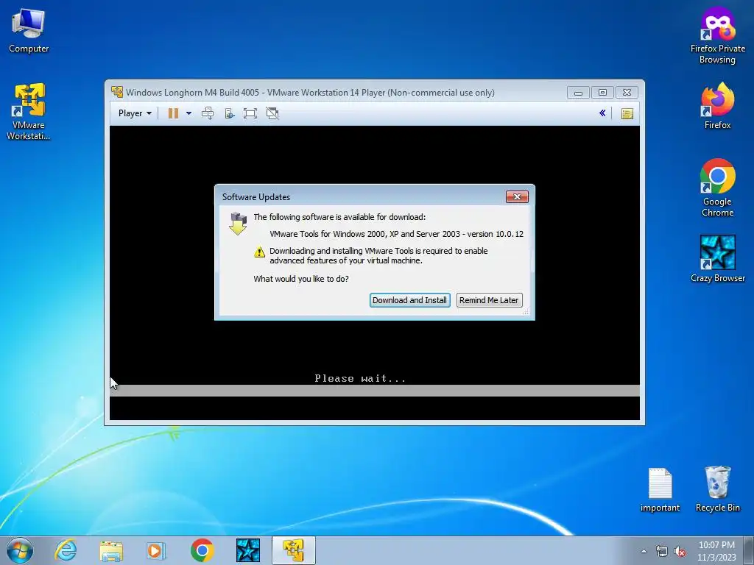Collapse toolbar with double chevron icon
The image size is (754, 565).
602,113
